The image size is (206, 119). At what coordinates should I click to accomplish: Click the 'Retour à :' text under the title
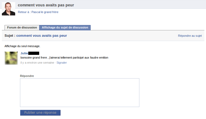[24, 12]
